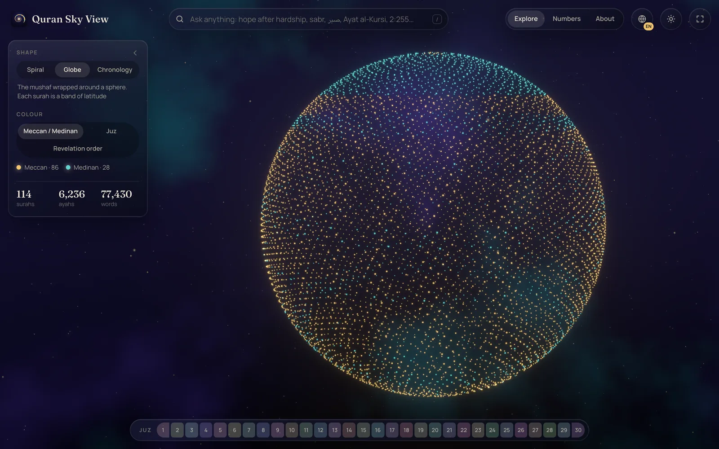Jump to Juz 16
This screenshot has width=719, height=449.
coord(377,430)
